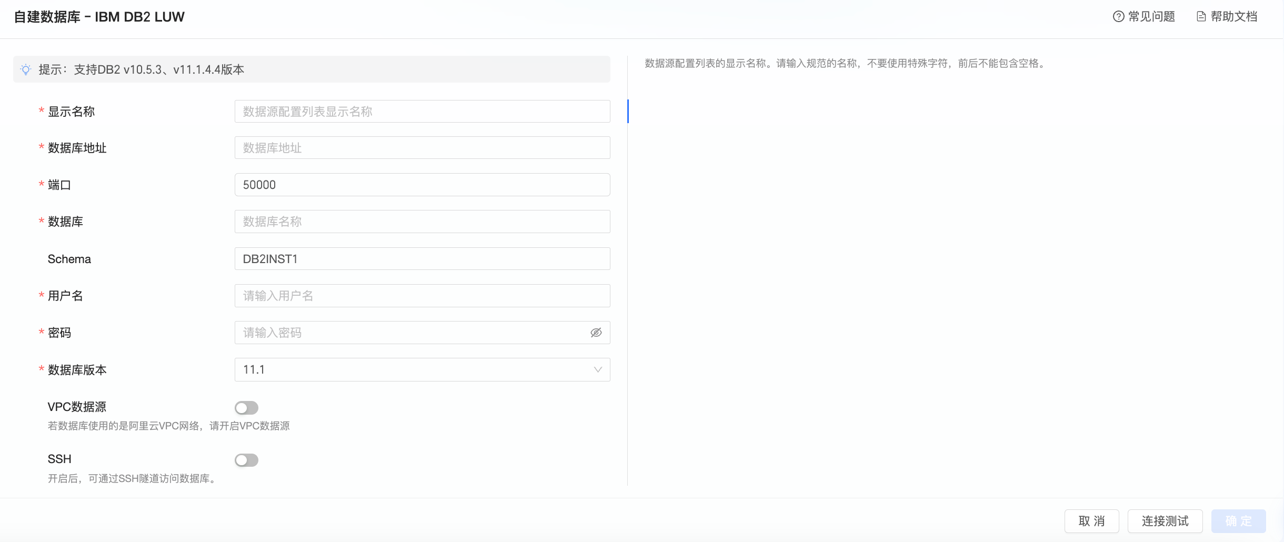Toggle password visibility eye icon
The height and width of the screenshot is (542, 1284).
tap(596, 333)
